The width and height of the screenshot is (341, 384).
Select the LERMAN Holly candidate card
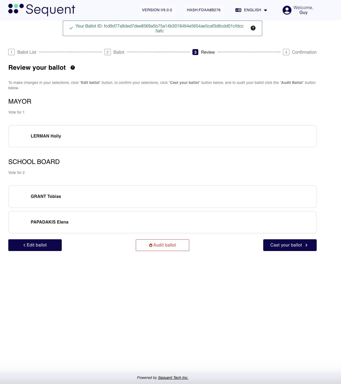click(x=162, y=136)
